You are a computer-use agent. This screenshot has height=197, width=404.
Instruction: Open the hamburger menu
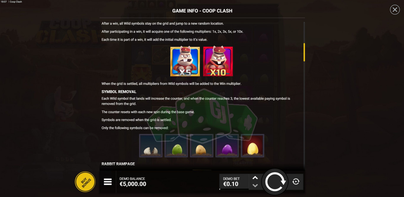click(108, 182)
